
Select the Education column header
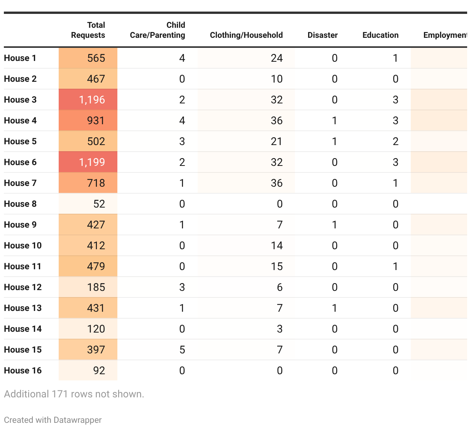(x=380, y=35)
